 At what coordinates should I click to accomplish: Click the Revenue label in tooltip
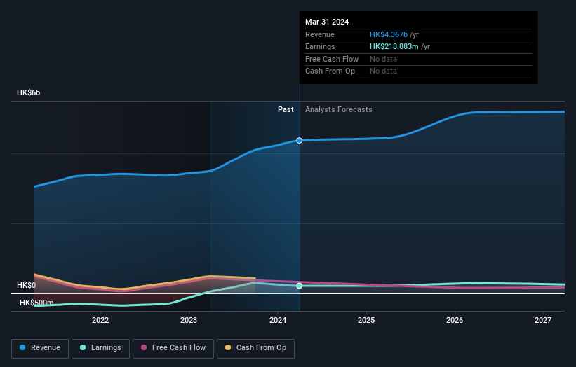320,34
